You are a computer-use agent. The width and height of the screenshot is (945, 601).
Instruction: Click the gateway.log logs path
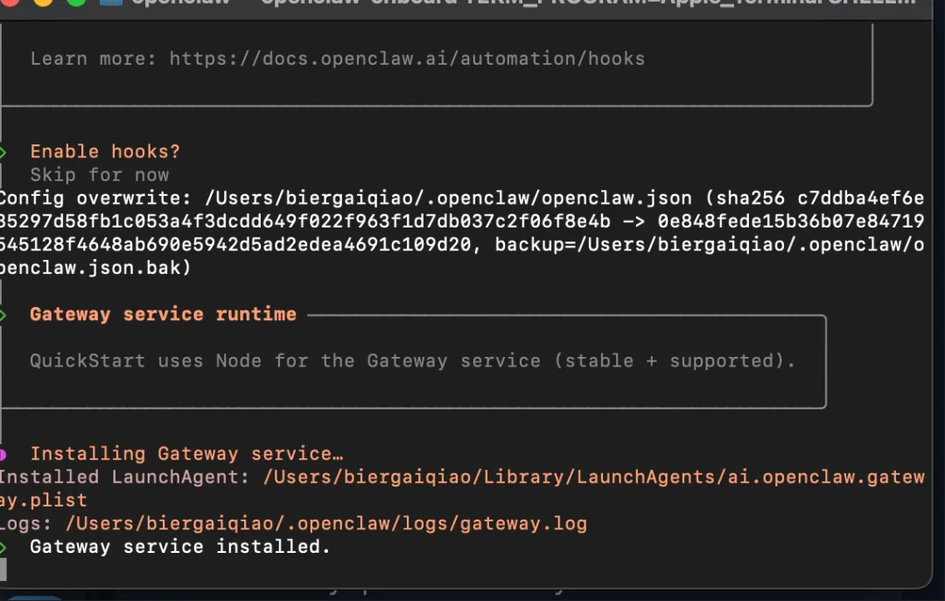tap(326, 523)
